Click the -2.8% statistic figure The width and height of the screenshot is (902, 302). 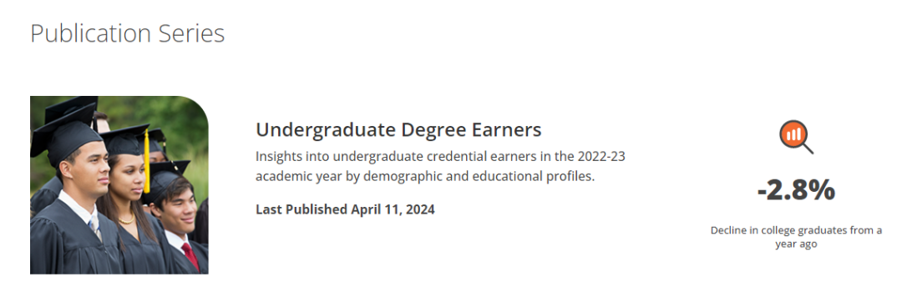(796, 190)
